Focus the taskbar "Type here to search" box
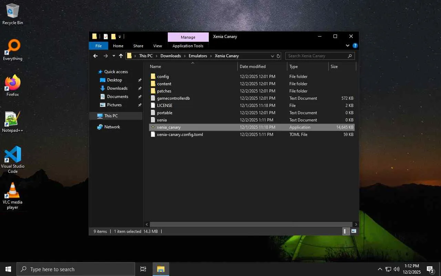441x276 pixels. click(76, 269)
